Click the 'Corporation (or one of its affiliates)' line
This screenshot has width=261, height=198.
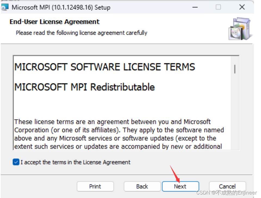119,130
